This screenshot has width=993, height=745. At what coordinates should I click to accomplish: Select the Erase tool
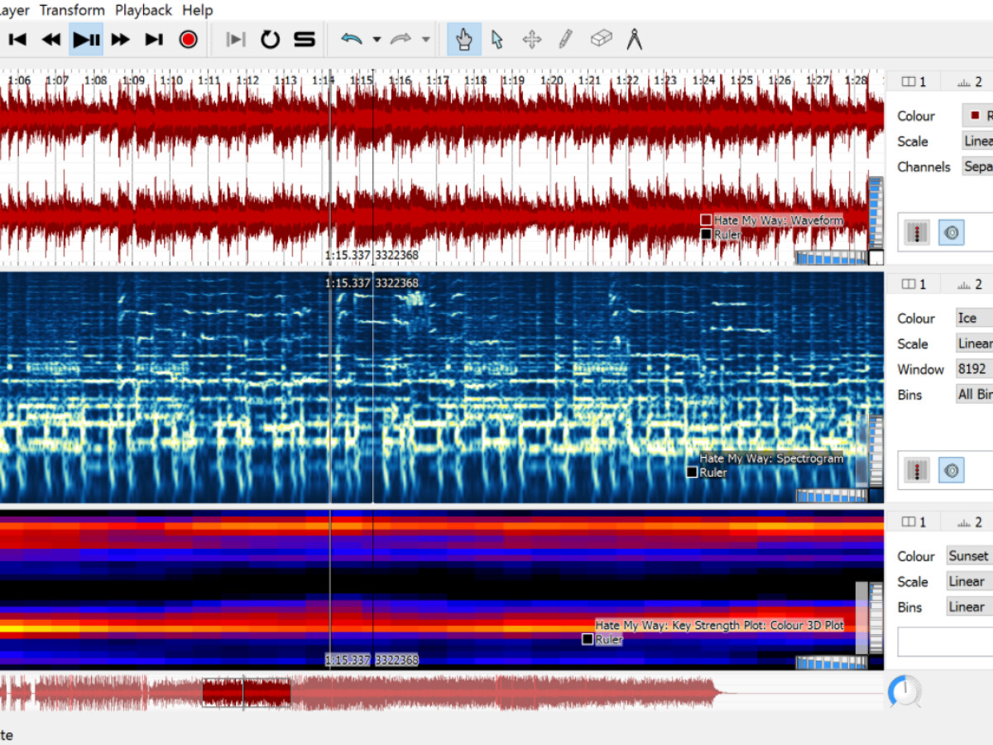click(x=601, y=39)
